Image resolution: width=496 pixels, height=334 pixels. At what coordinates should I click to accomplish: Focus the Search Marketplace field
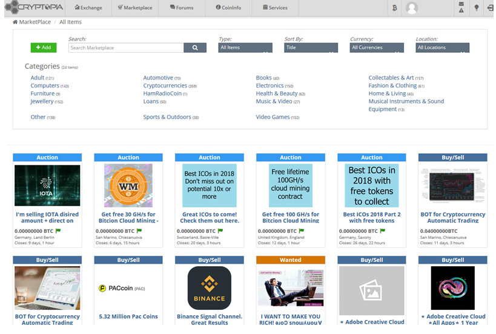click(126, 47)
